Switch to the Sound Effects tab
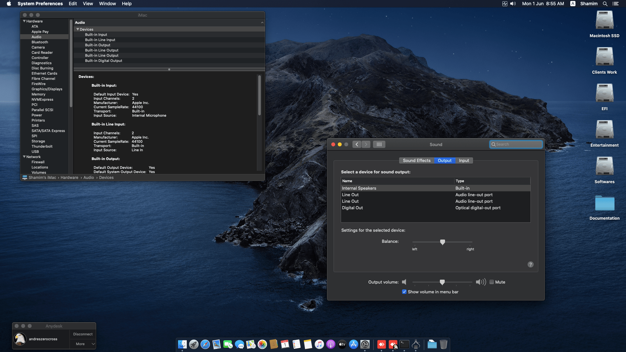This screenshot has height=352, width=626. [417, 160]
